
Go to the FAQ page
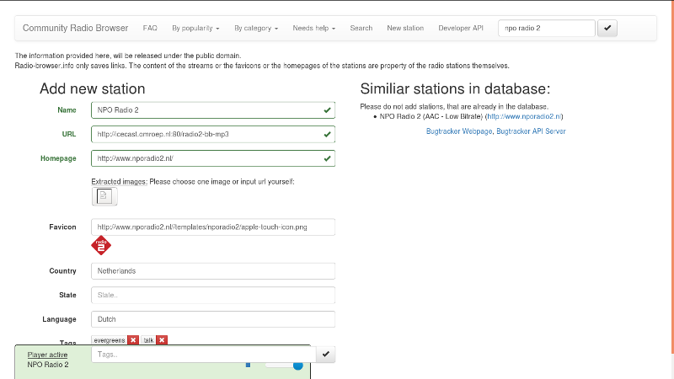coord(150,28)
